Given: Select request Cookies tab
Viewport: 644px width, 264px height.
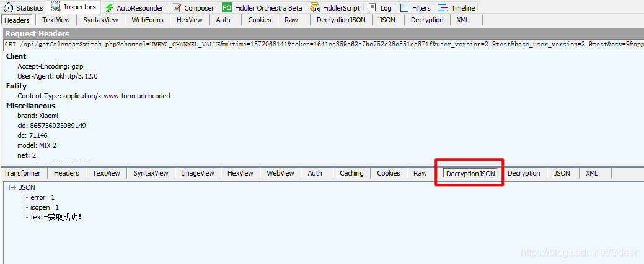Looking at the screenshot, I should (260, 20).
